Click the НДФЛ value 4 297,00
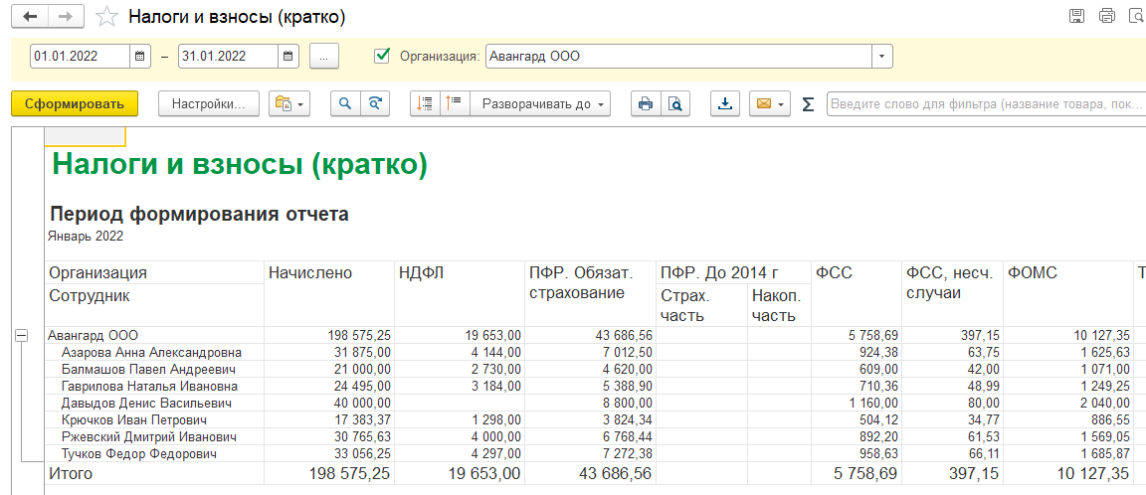This screenshot has width=1146, height=495. pos(497,453)
